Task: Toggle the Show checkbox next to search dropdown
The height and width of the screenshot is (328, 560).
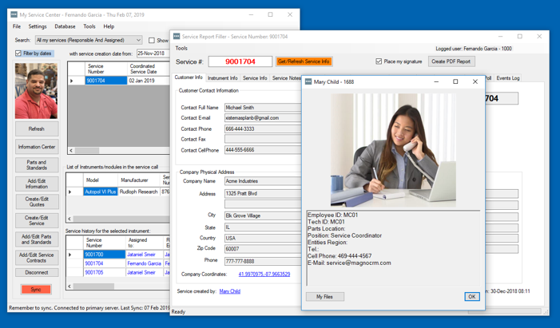Action: pyautogui.click(x=152, y=41)
